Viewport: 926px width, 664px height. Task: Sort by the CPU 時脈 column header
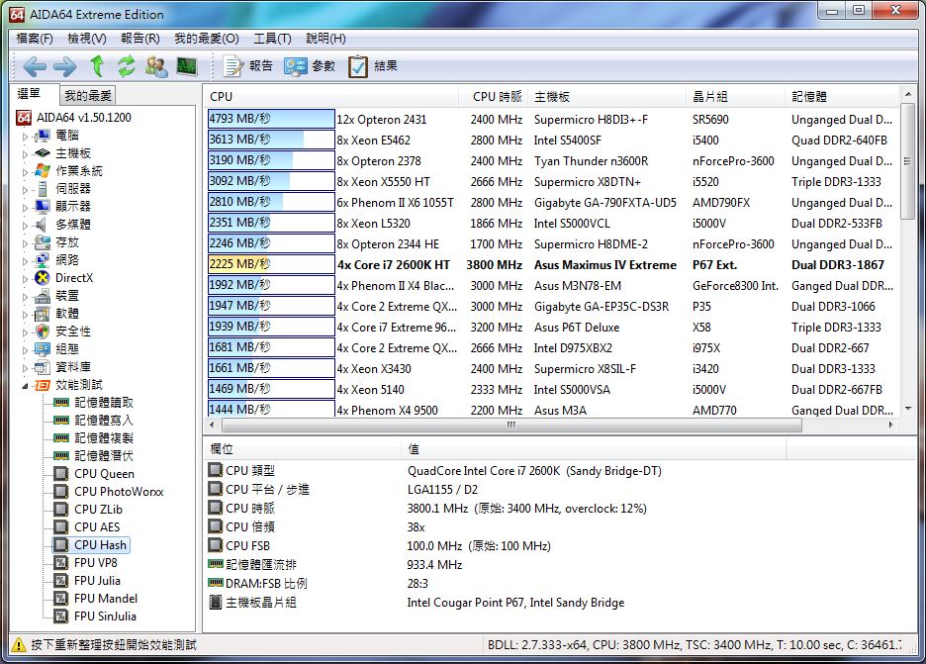494,96
